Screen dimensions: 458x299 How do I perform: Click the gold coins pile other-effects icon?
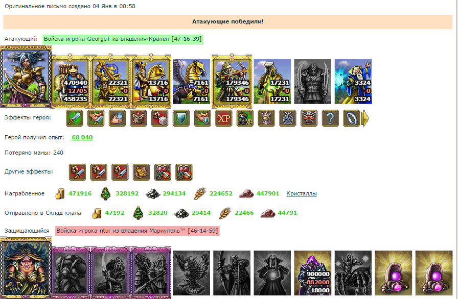point(142,172)
